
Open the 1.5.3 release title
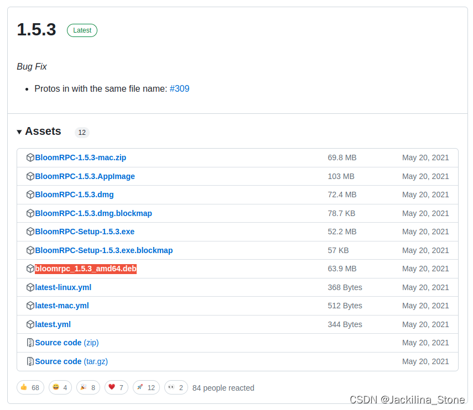[37, 29]
